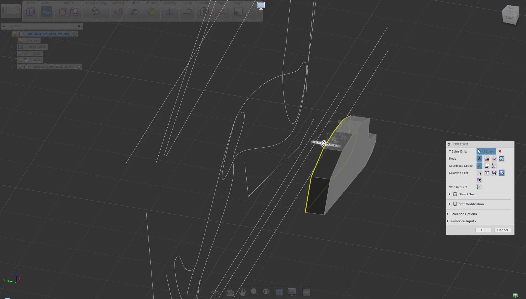This screenshot has width=526, height=299.
Task: Expand the Named Views tree node
Action: pyautogui.click(x=12, y=47)
